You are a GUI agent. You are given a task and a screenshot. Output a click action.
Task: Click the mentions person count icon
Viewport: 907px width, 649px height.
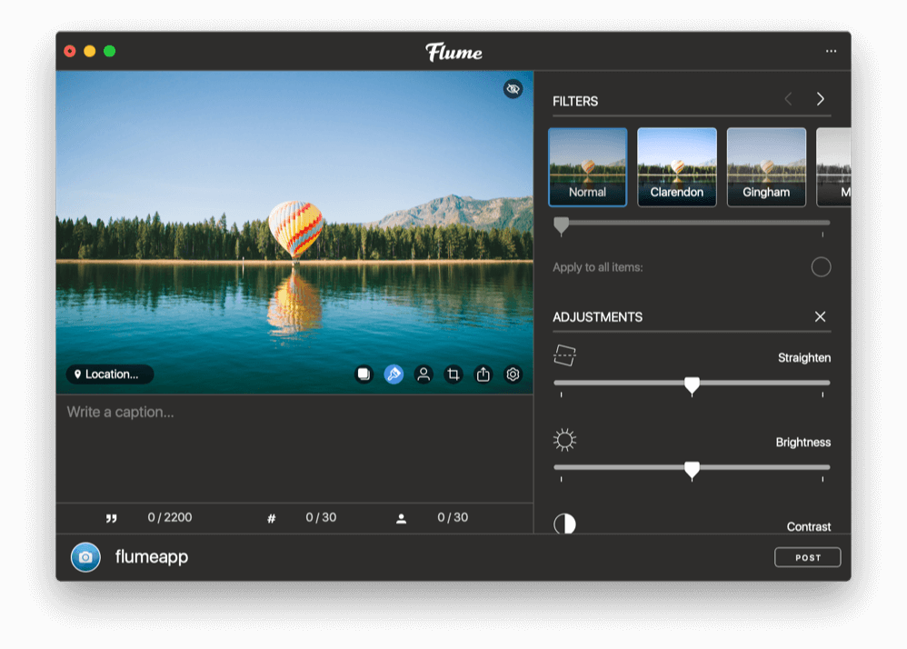coord(401,519)
